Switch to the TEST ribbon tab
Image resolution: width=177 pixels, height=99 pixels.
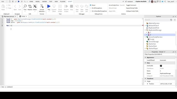[51, 2]
